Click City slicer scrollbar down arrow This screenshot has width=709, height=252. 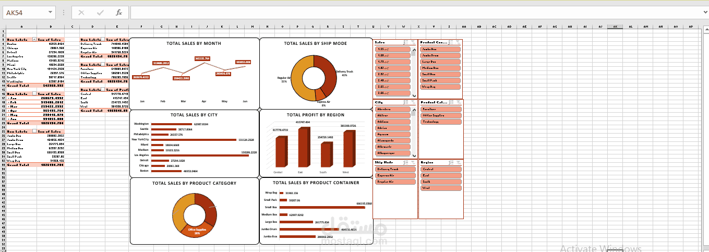414,155
